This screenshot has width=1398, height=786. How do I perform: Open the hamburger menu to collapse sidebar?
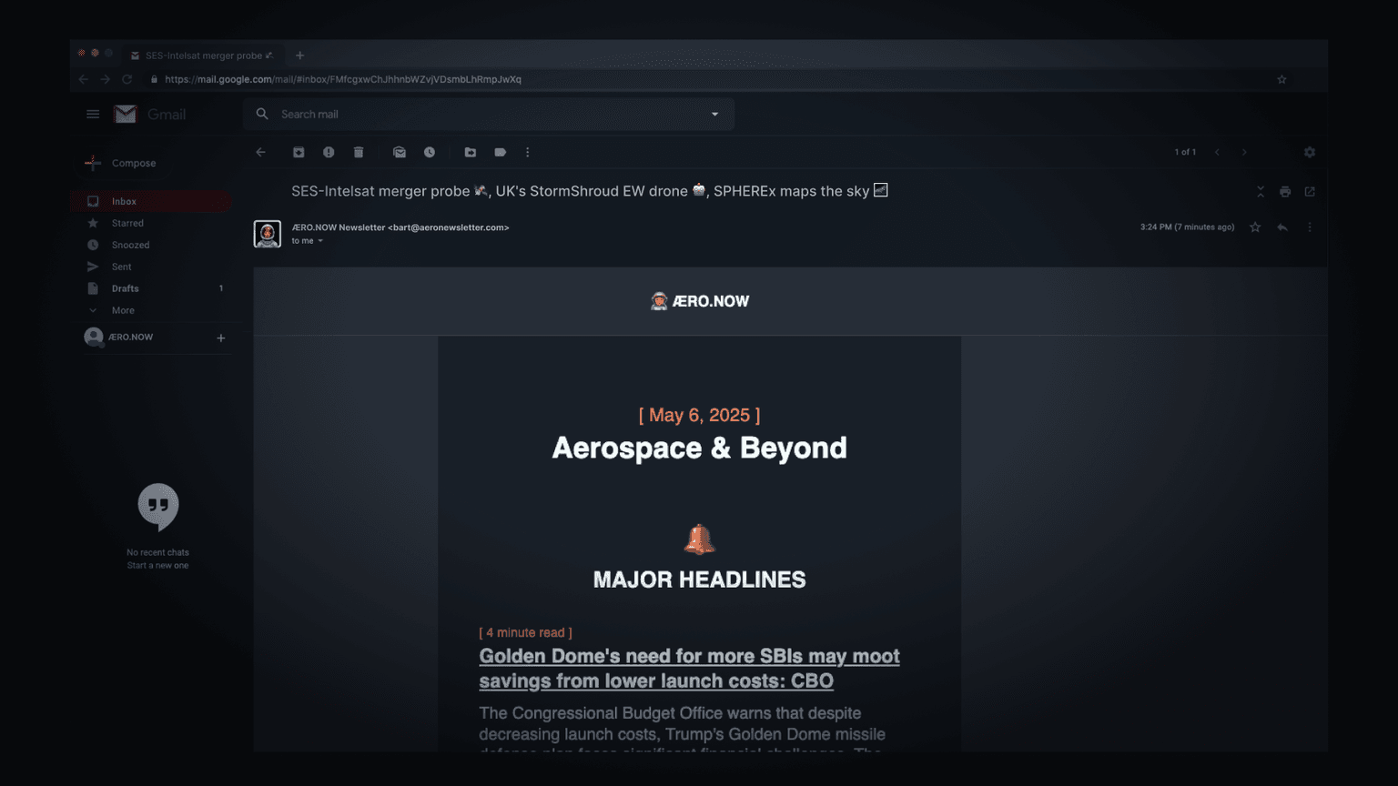pyautogui.click(x=92, y=114)
